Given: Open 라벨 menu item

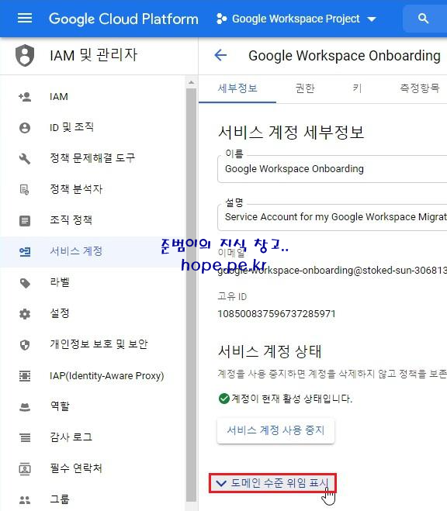Looking at the screenshot, I should [x=93, y=282].
